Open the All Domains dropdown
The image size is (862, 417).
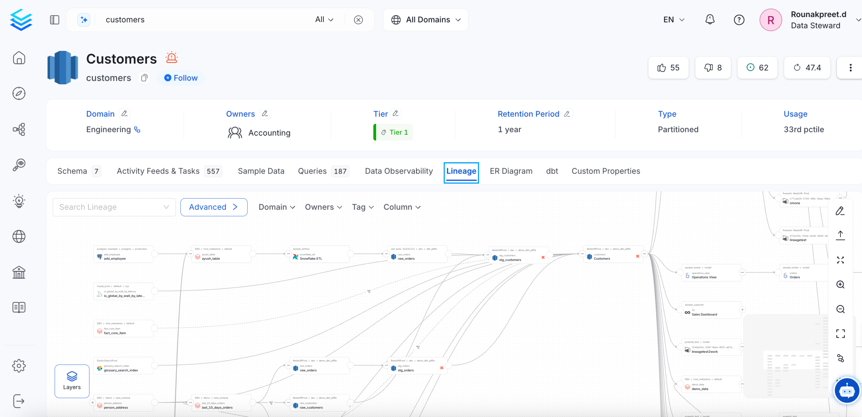point(426,19)
